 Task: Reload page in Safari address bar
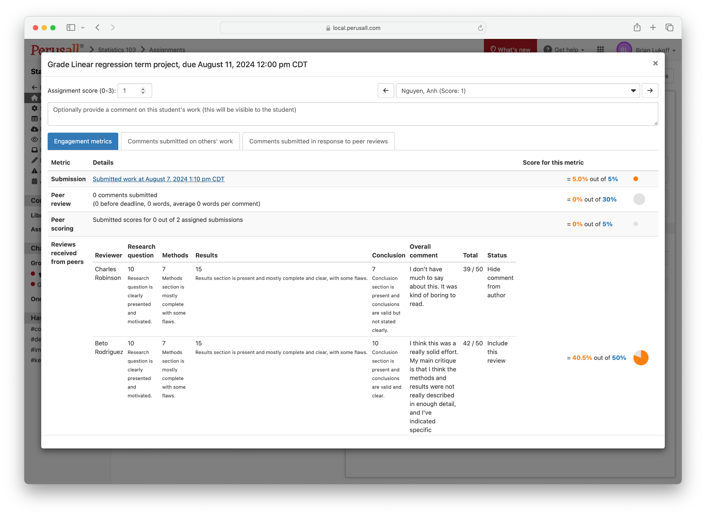click(480, 28)
